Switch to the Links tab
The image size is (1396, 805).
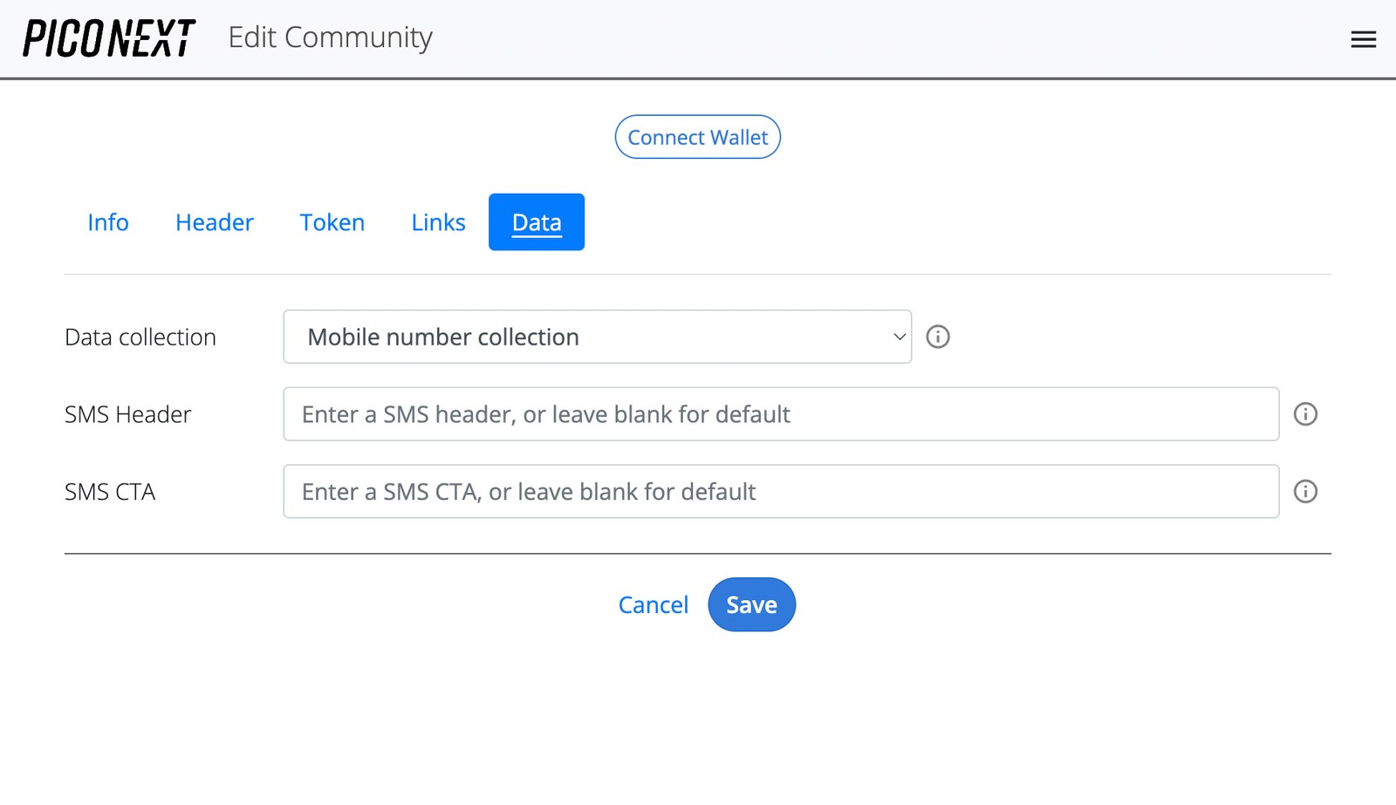coord(438,222)
